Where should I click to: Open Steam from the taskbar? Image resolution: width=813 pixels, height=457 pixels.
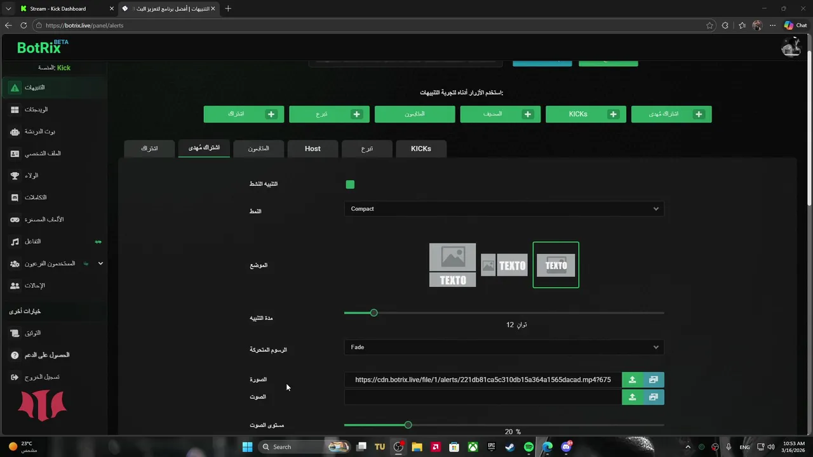click(x=510, y=447)
